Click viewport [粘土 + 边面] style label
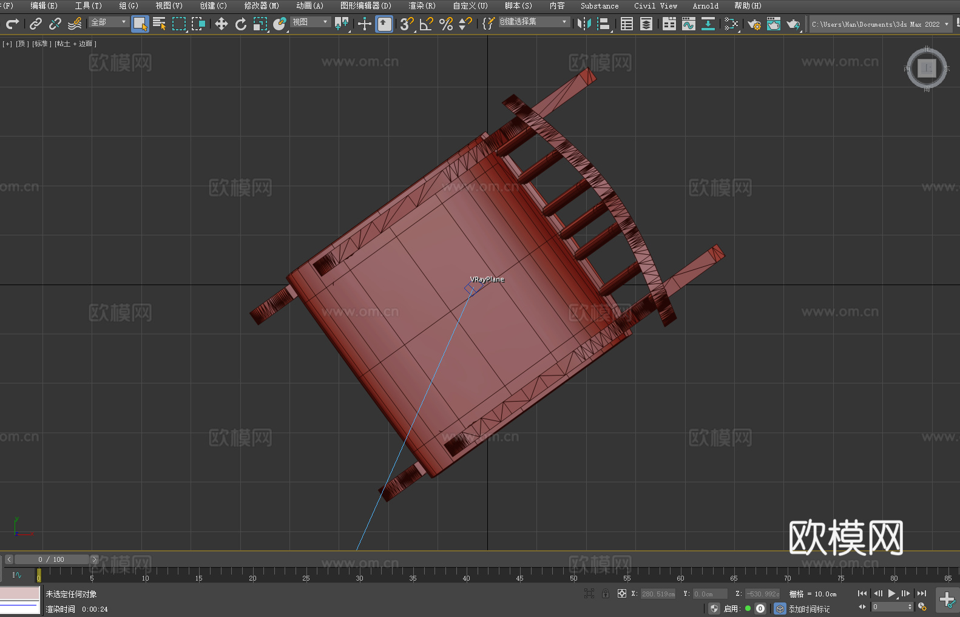This screenshot has height=617, width=960. point(76,44)
